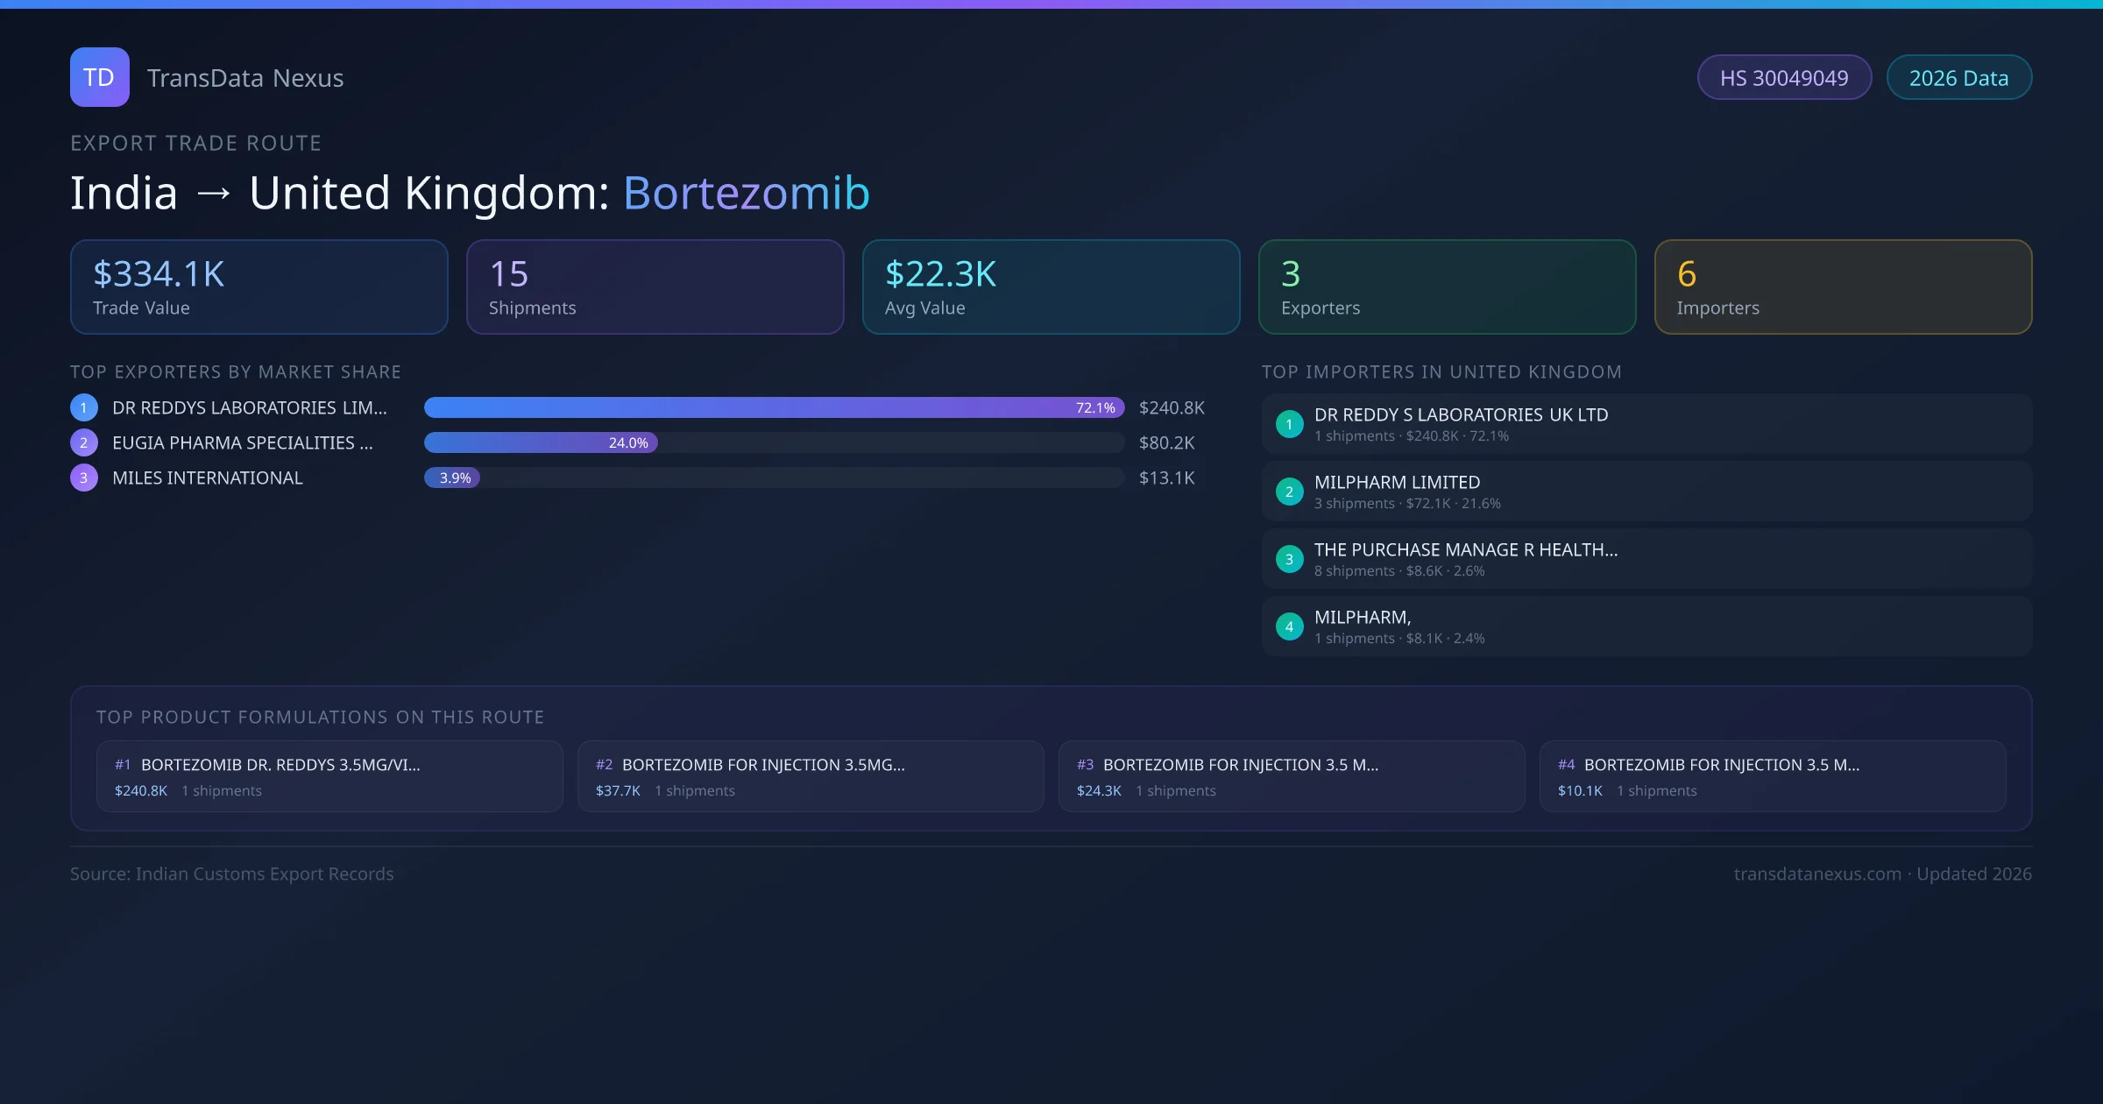The width and height of the screenshot is (2103, 1104).
Task: Click green rank 3 Purchase Manager badge
Action: tap(1289, 559)
